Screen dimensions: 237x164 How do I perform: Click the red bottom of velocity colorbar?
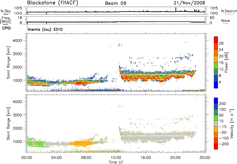216,147
